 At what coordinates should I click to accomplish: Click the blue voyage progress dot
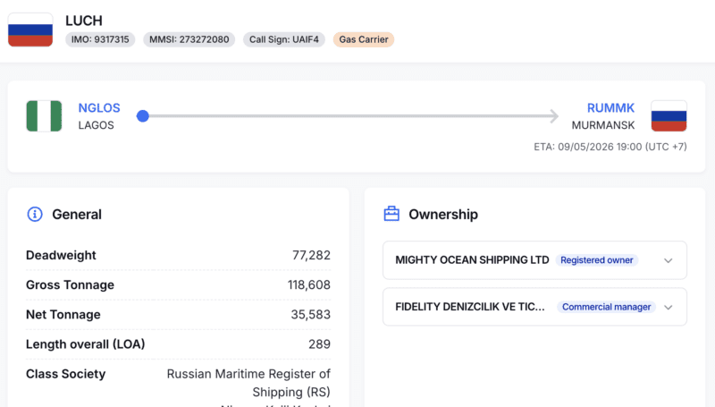(x=142, y=116)
